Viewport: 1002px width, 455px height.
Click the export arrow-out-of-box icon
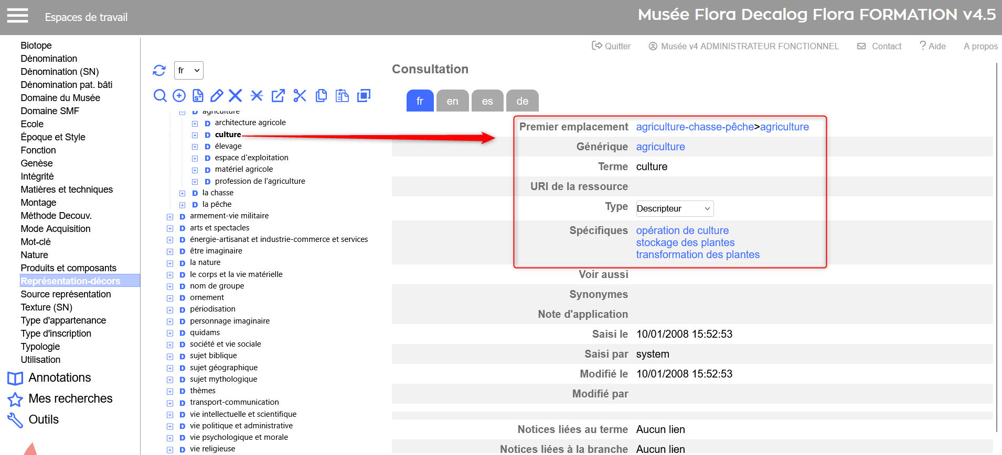click(278, 95)
